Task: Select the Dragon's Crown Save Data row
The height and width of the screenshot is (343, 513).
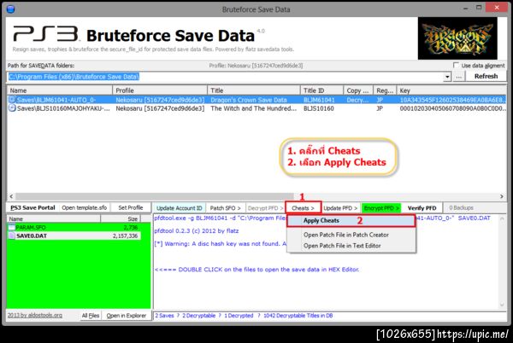Action: click(256, 100)
